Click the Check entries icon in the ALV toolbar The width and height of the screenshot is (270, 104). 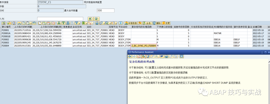click(x=9, y=23)
